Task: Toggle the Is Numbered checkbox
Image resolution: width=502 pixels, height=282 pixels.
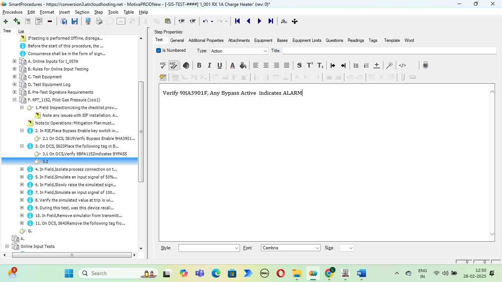Action: (x=158, y=50)
